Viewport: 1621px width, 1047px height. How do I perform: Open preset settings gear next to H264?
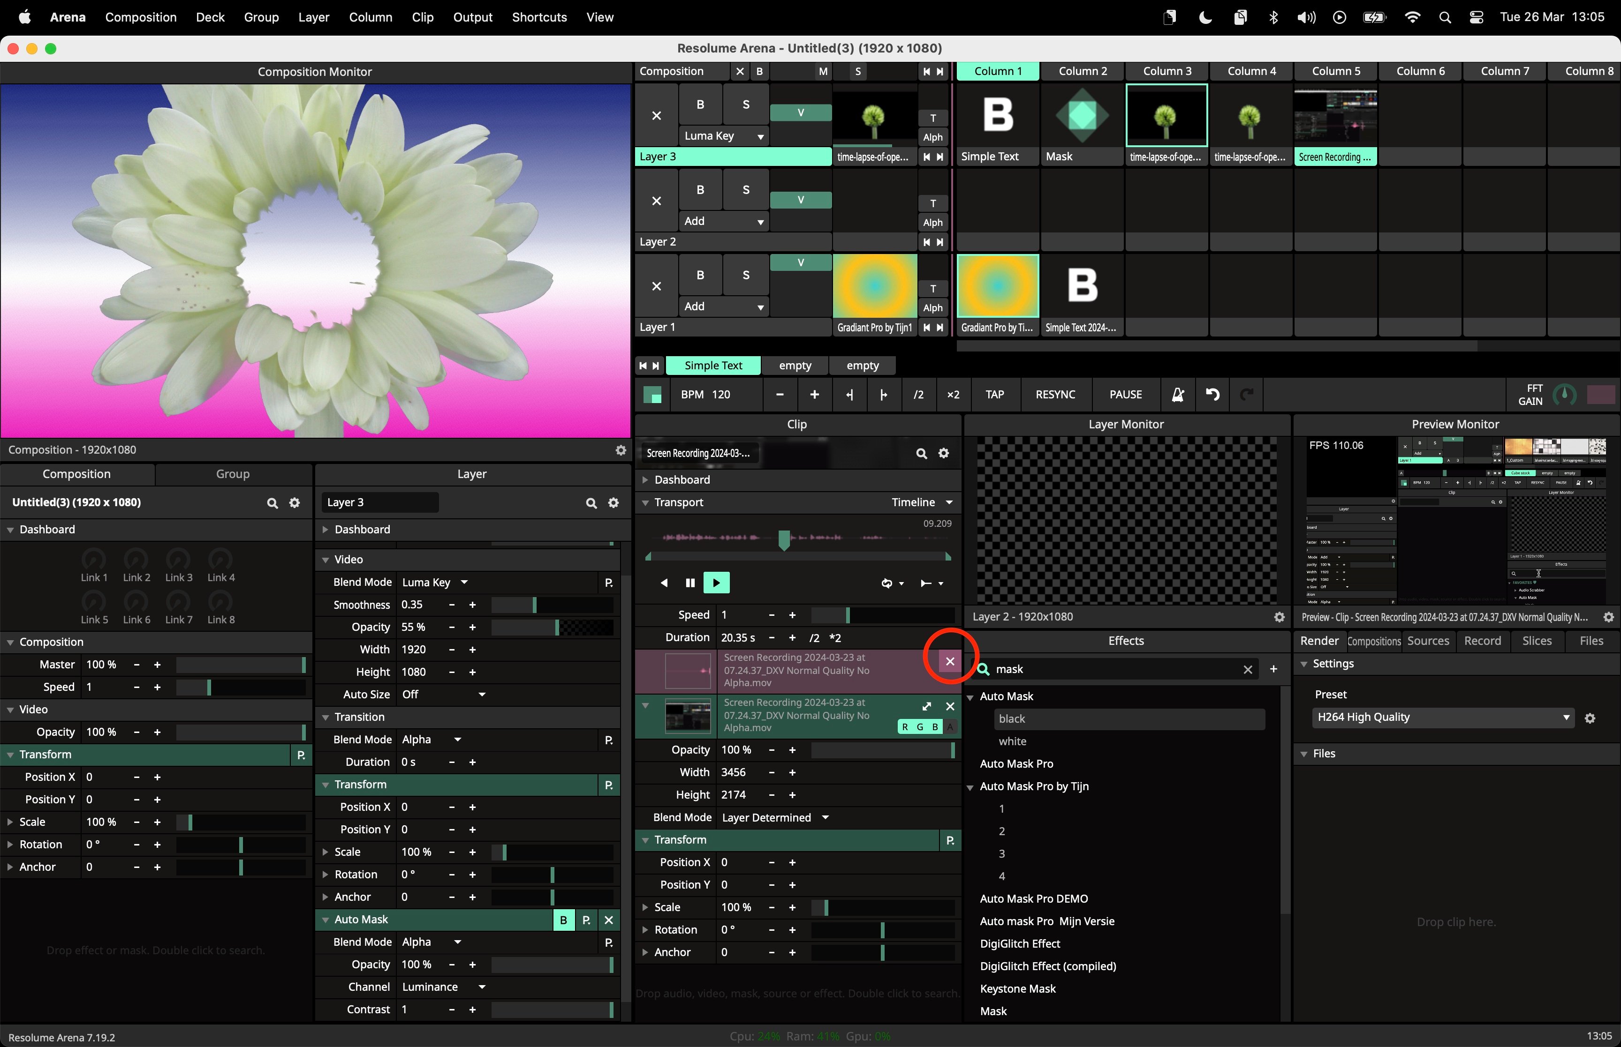pyautogui.click(x=1590, y=718)
